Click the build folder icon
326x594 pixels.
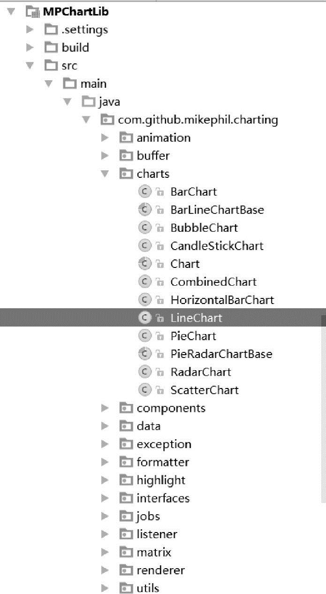coord(51,47)
